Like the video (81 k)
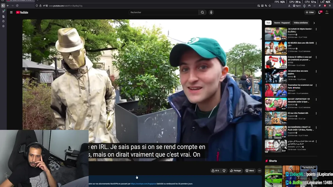Screen dimensions: 333x187 (x=215, y=171)
